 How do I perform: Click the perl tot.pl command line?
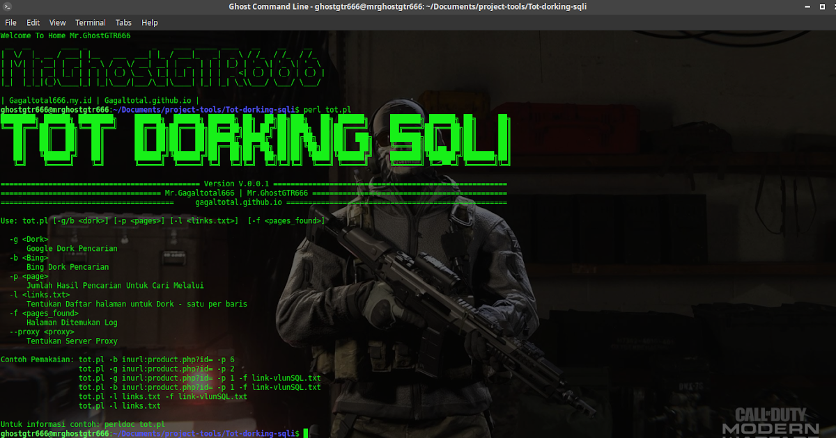coord(327,109)
